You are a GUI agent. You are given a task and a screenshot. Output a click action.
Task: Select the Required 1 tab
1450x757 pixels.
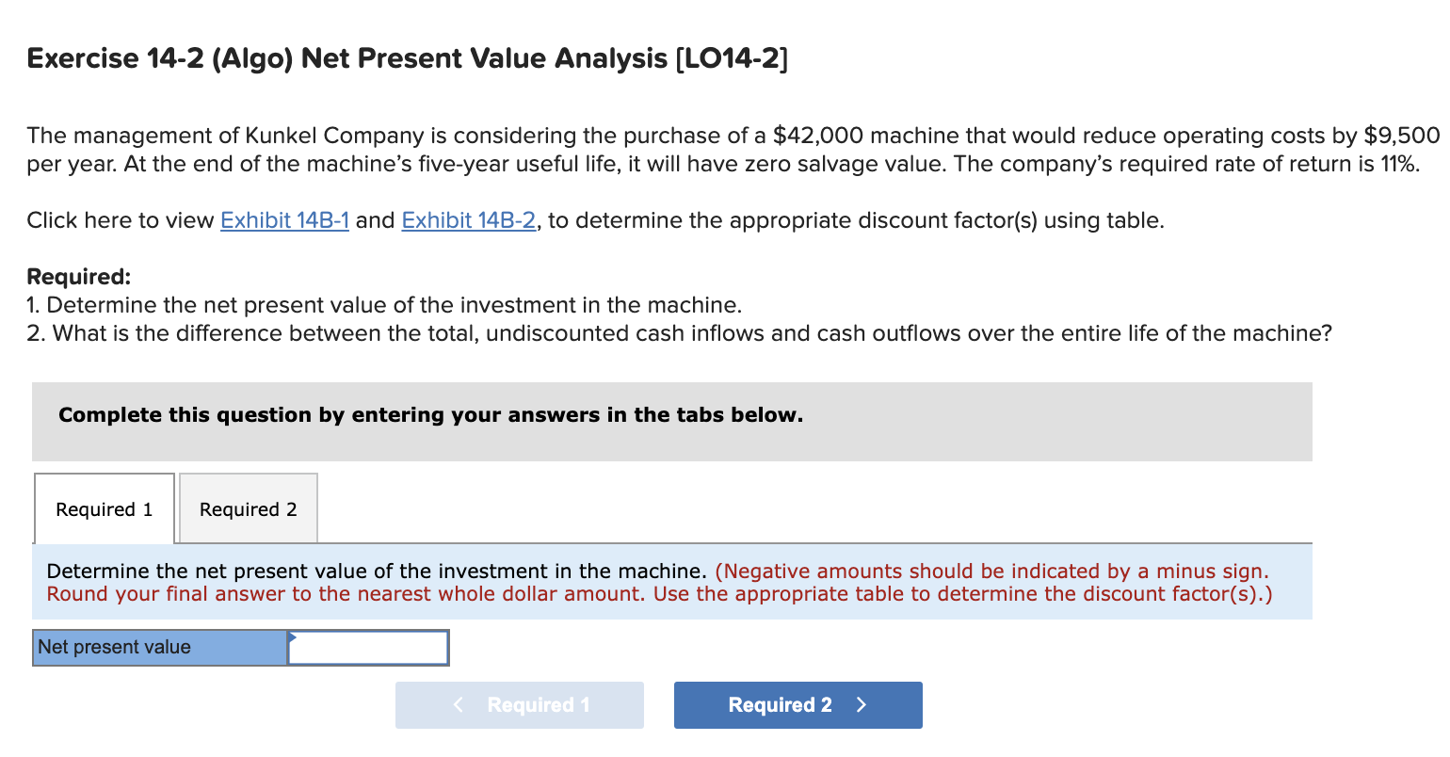(104, 508)
